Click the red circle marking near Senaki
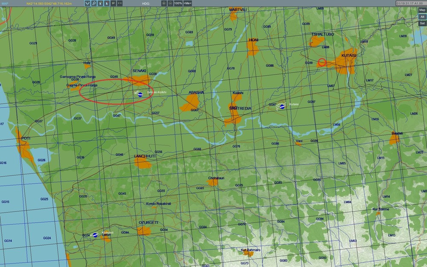The height and width of the screenshot is (267, 427). (x=116, y=91)
